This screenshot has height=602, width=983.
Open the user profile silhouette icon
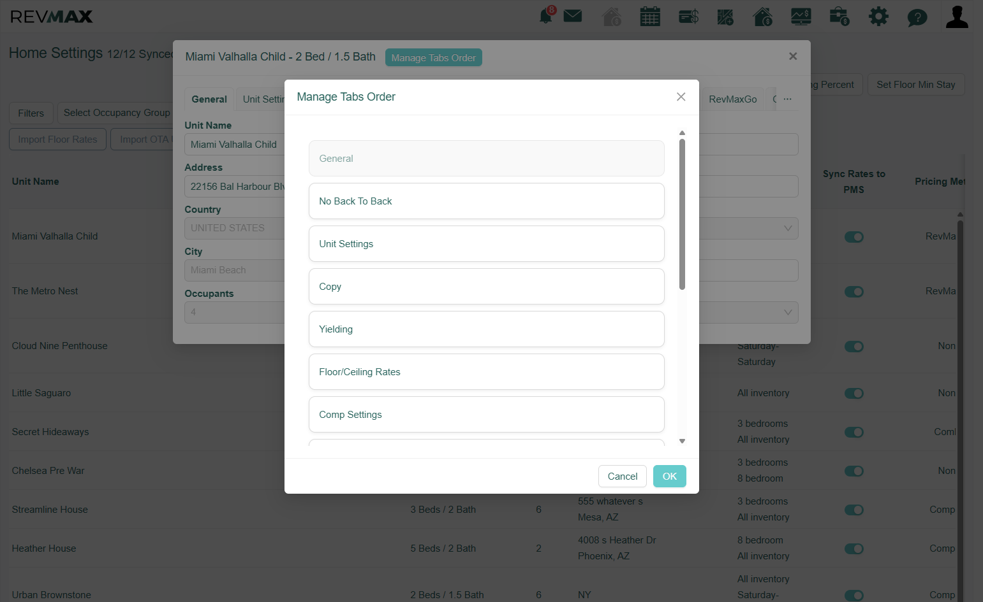click(x=957, y=17)
